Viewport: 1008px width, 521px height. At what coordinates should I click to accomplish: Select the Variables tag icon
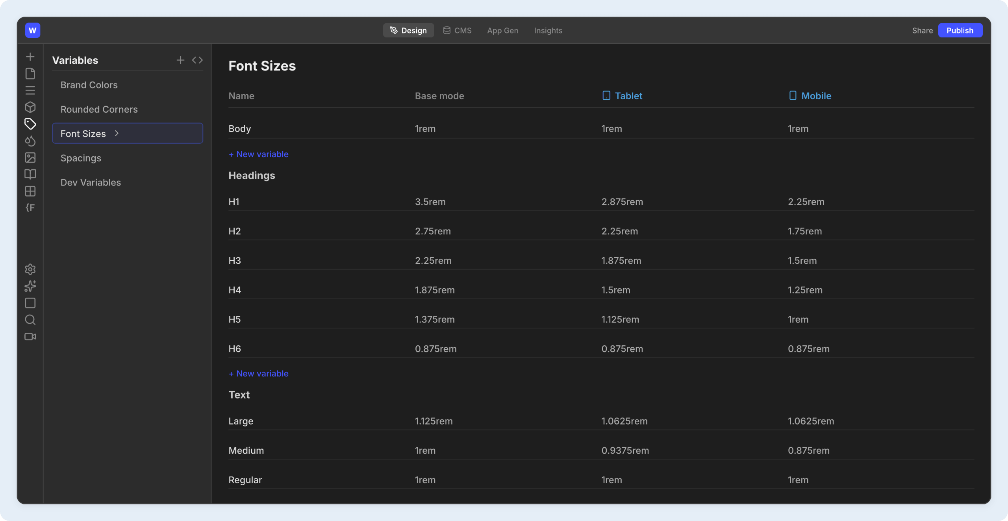tap(30, 124)
